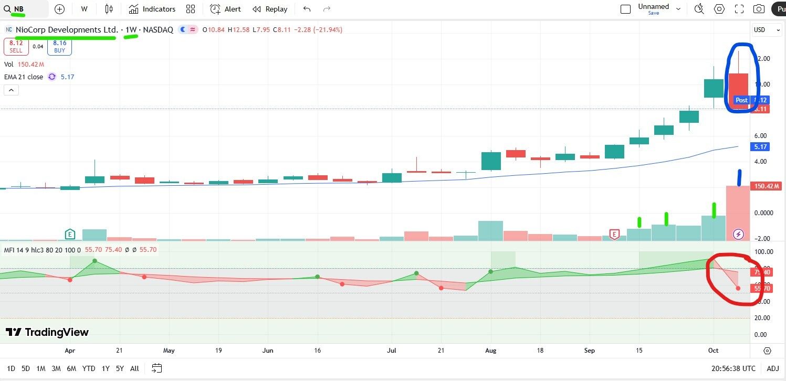Click the NC symbol logo
Viewport: 786px width, 381px height.
(x=9, y=30)
